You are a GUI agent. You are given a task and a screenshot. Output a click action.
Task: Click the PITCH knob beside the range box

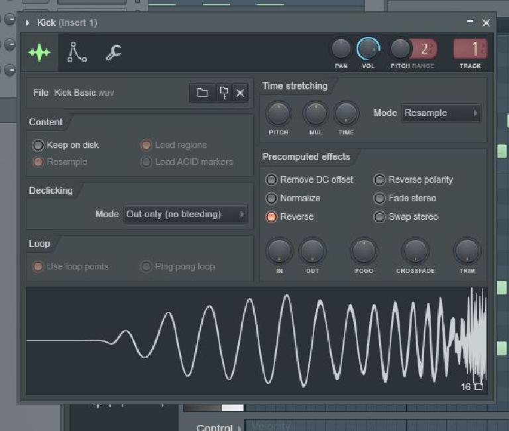coord(400,48)
